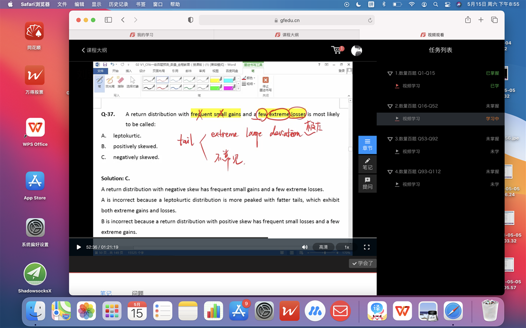
Task: Open the 窗口 menu
Action: pos(158,4)
